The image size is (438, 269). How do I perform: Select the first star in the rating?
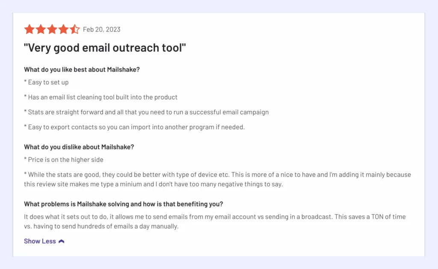pos(29,29)
